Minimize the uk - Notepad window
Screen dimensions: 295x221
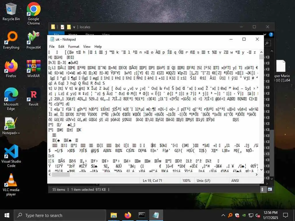pos(231,39)
